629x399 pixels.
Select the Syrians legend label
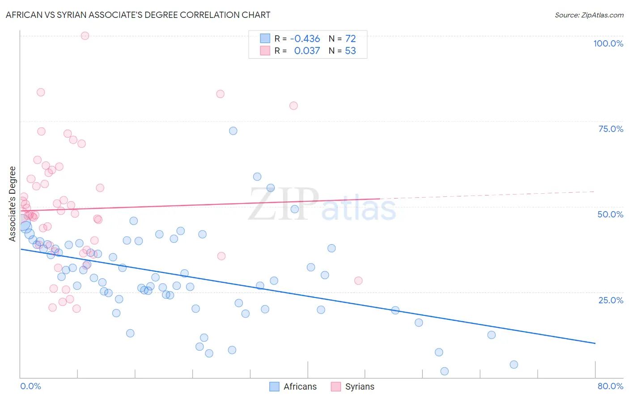pyautogui.click(x=360, y=386)
